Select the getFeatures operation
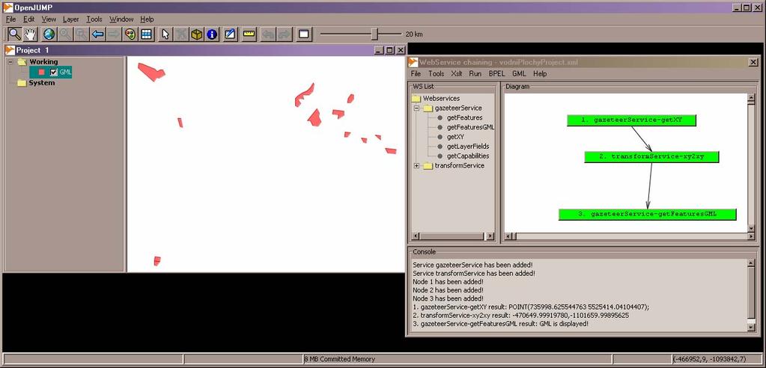This screenshot has width=766, height=368. tap(464, 117)
